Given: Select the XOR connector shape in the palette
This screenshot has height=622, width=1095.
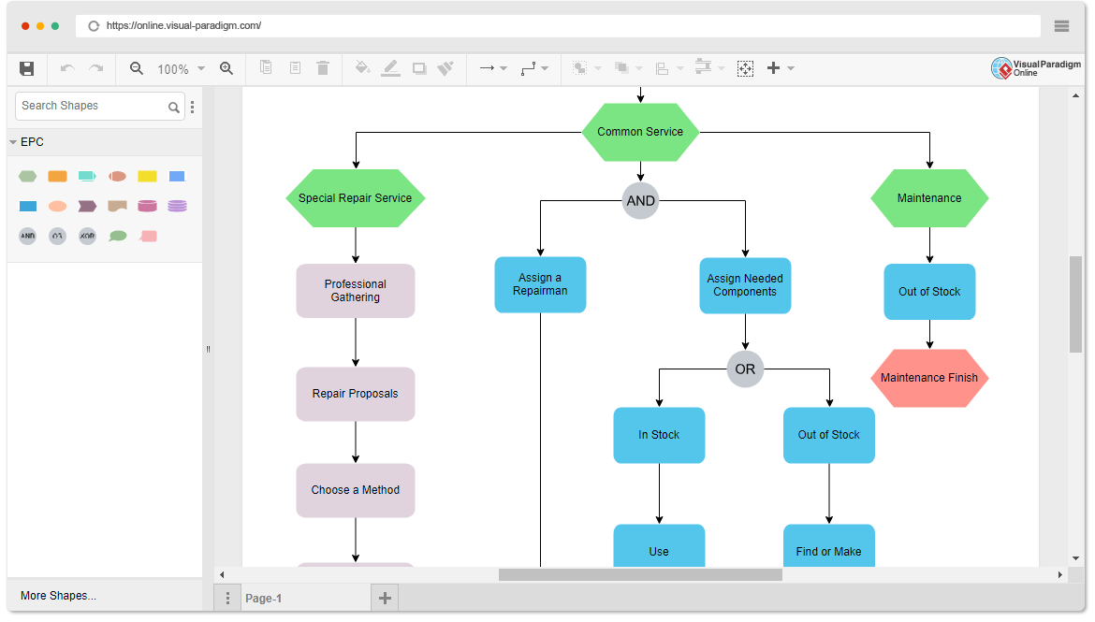Looking at the screenshot, I should (87, 236).
